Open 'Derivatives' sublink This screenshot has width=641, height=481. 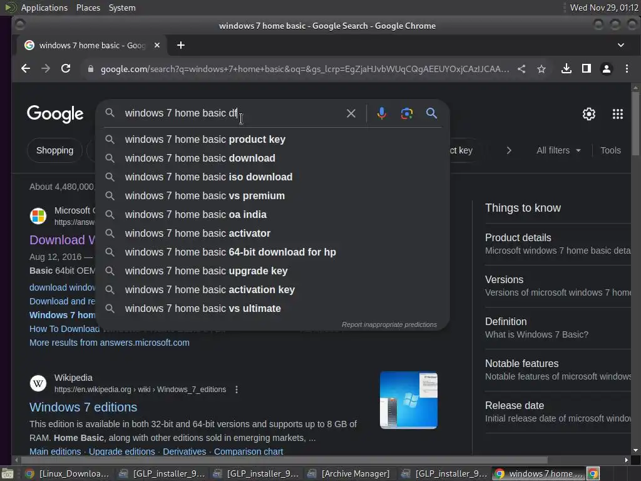pyautogui.click(x=185, y=452)
